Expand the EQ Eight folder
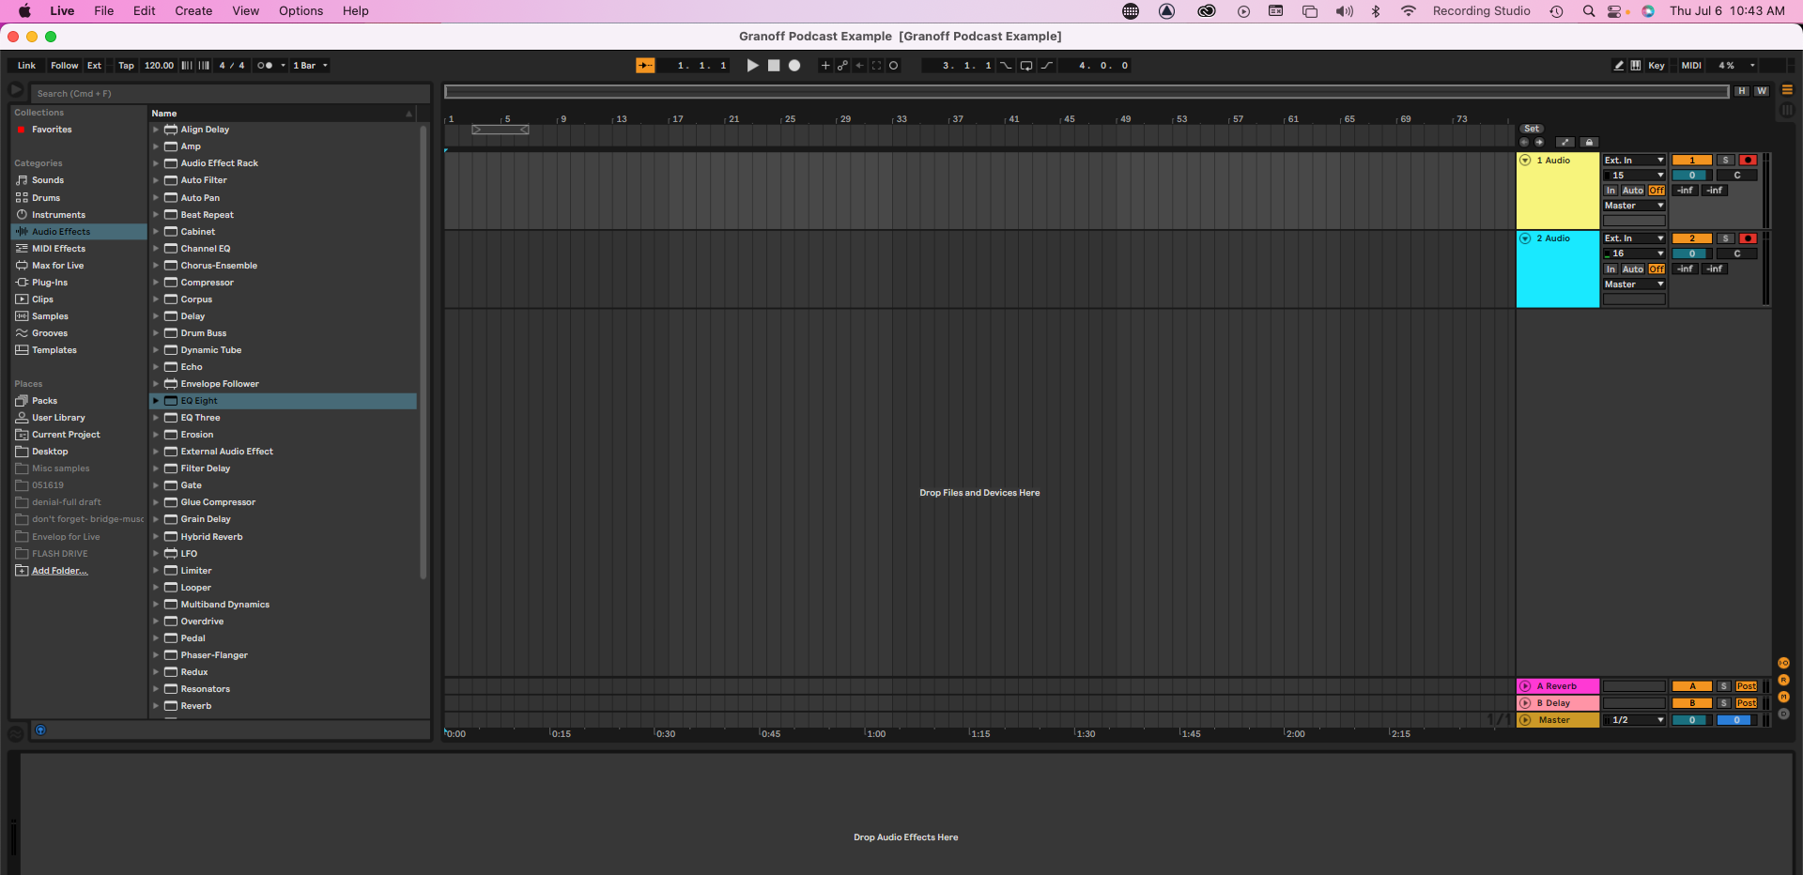The width and height of the screenshot is (1803, 875). [x=156, y=401]
